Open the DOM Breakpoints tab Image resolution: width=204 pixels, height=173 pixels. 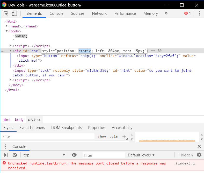pos(67,128)
